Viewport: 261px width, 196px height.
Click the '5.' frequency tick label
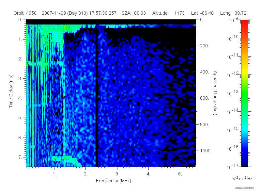180,174
